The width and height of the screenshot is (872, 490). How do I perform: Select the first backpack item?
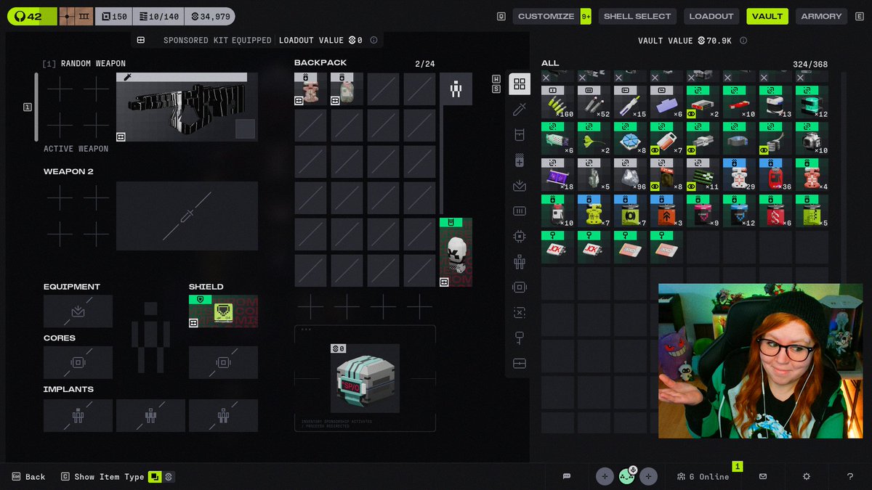pos(310,89)
